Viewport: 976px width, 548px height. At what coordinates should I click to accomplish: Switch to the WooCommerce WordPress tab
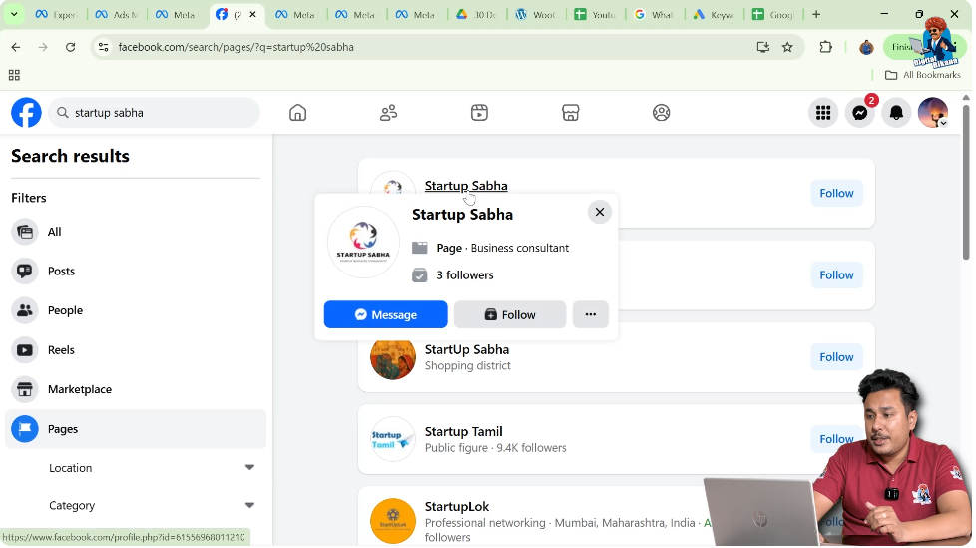point(535,14)
